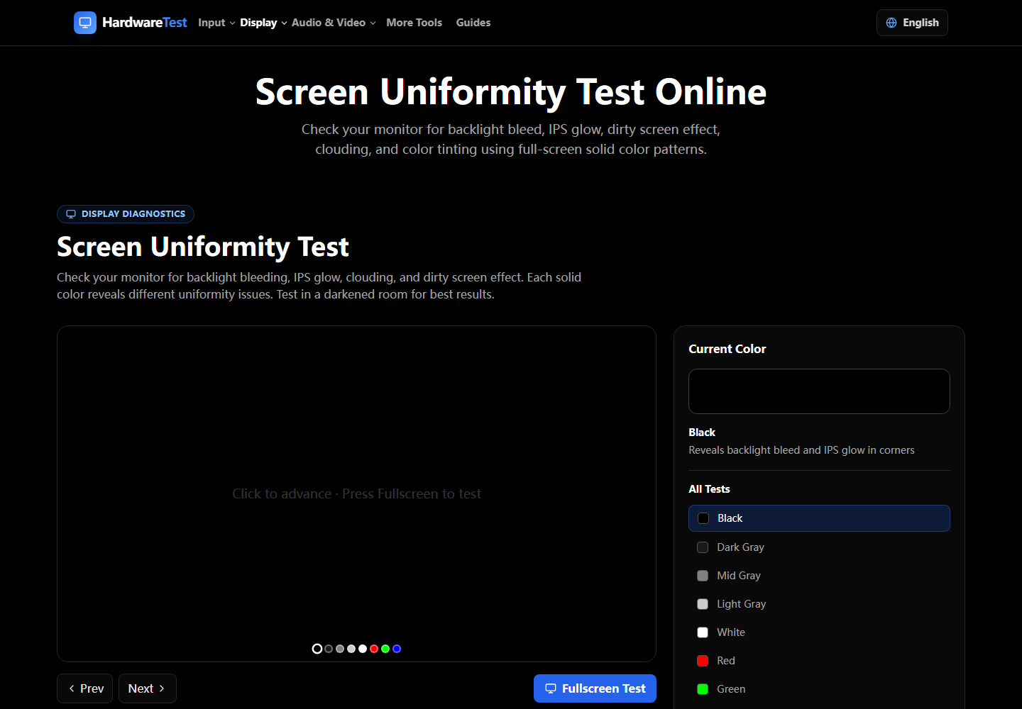Screen dimensions: 1022x709
Task: Click the black dot in preview indicator row
Action: [x=317, y=649]
